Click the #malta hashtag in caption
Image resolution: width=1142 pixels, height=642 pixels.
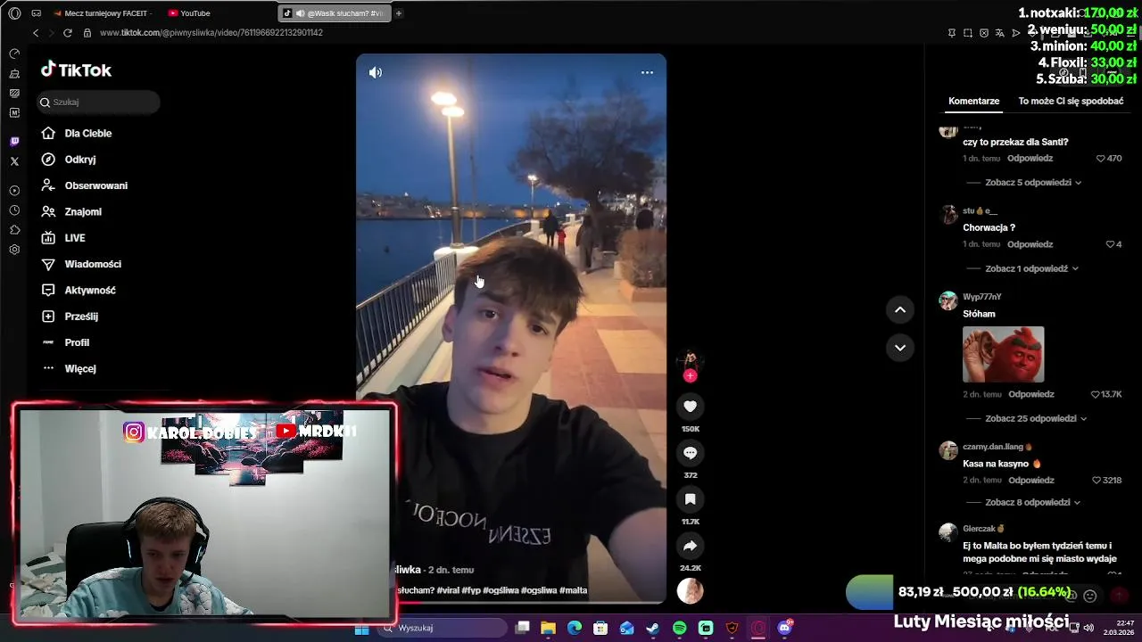coord(574,590)
